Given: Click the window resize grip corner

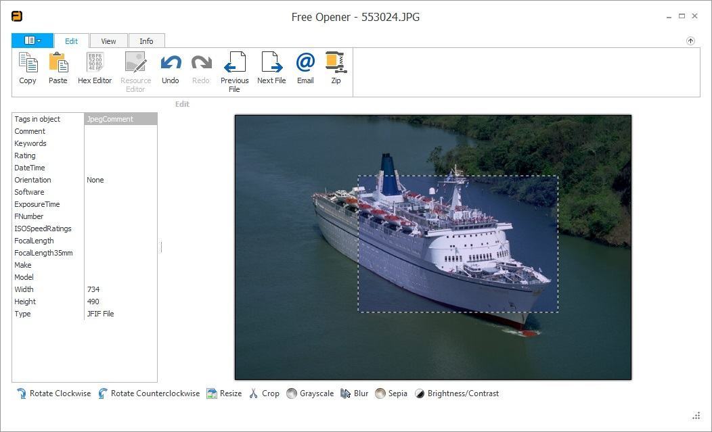Looking at the screenshot, I should (696, 416).
